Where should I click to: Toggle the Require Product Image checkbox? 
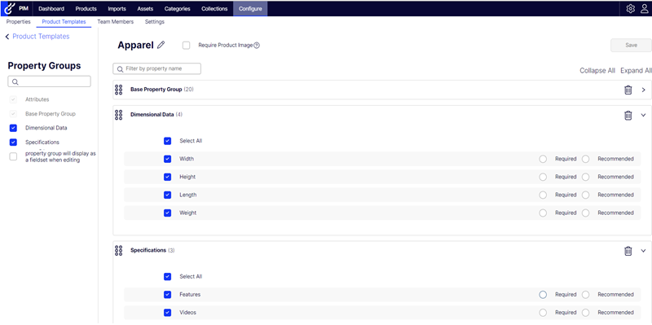point(187,46)
